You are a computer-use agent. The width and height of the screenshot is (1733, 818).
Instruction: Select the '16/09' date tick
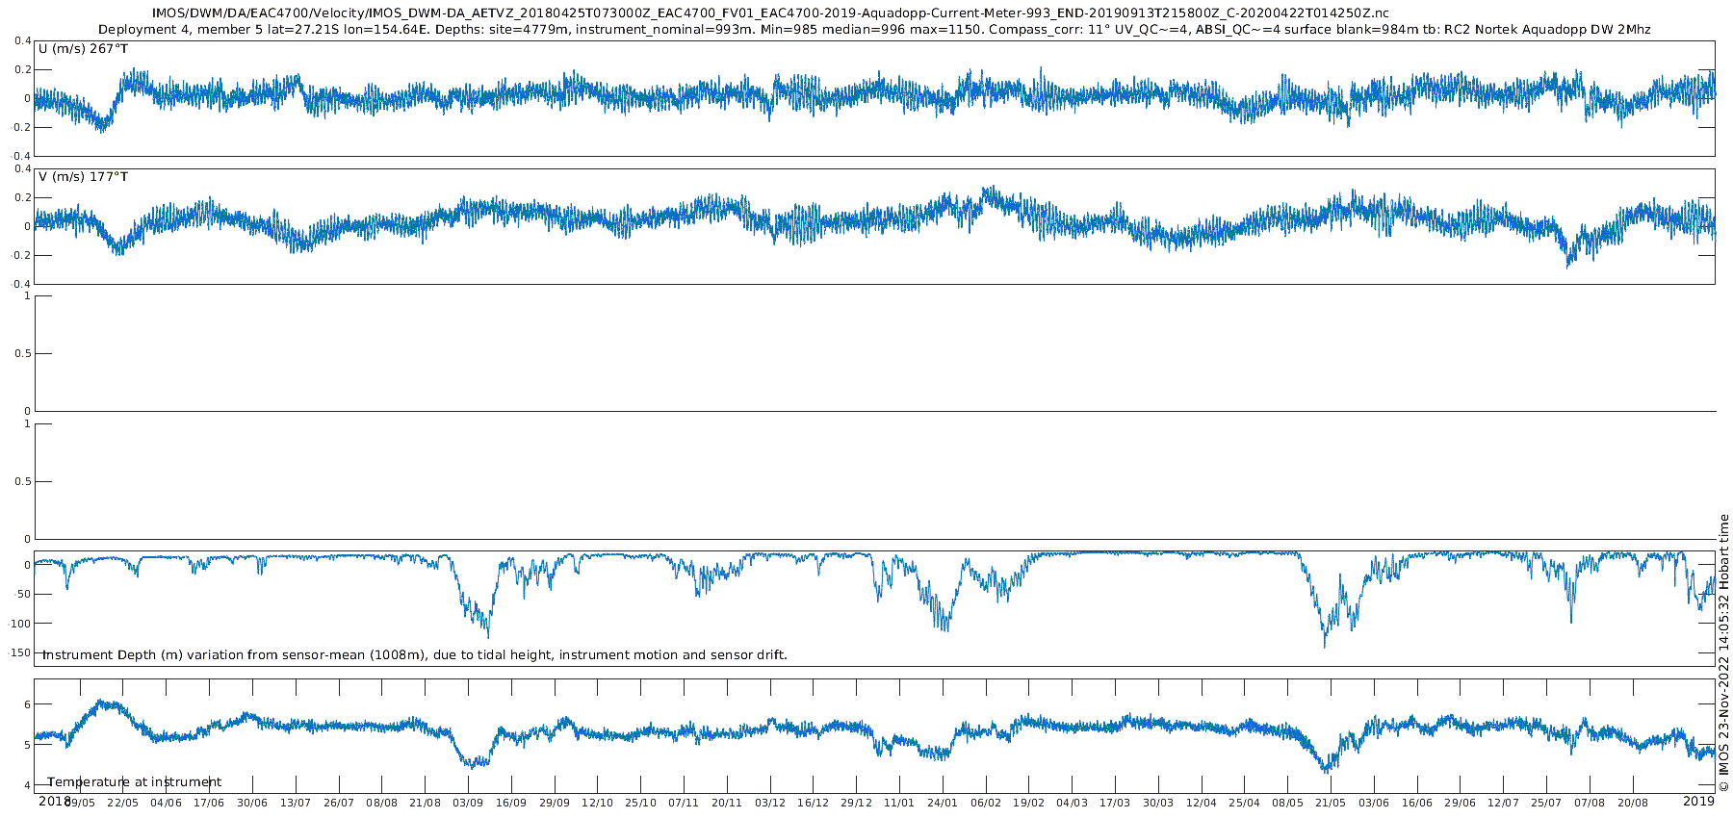511,803
